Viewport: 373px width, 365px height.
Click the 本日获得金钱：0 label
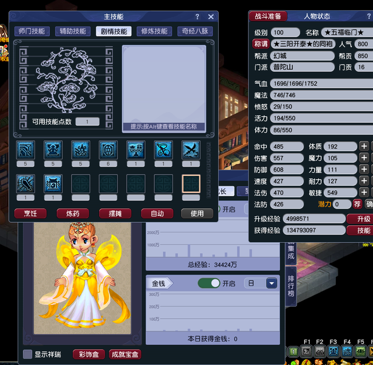coord(212,339)
